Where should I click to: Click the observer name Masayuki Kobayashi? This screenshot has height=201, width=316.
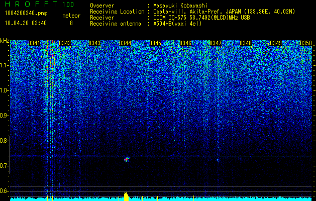(x=180, y=6)
